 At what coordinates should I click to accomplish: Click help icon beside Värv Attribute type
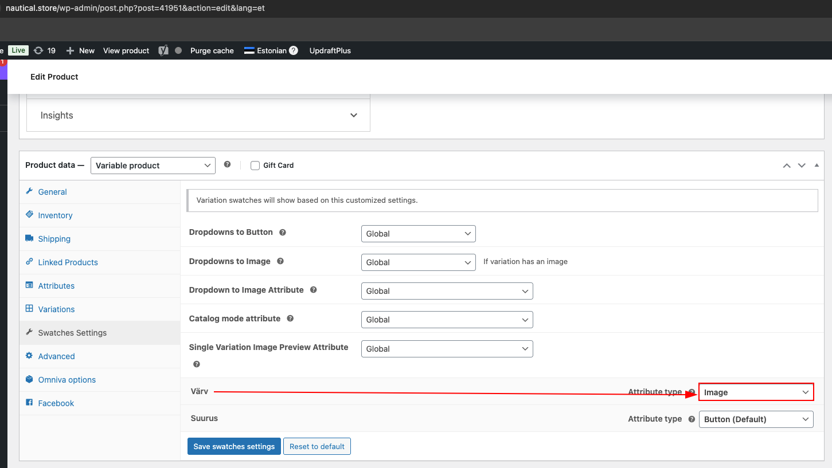pos(692,392)
